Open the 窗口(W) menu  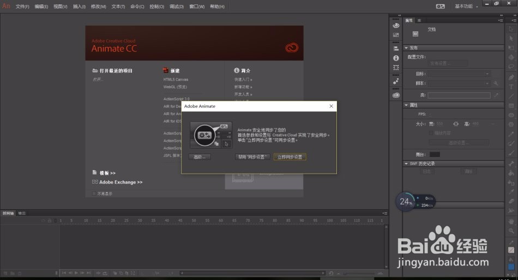tap(197, 7)
